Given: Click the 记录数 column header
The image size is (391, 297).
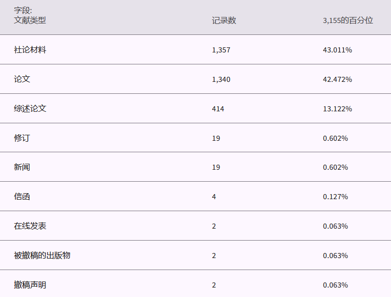Looking at the screenshot, I should coord(223,20).
